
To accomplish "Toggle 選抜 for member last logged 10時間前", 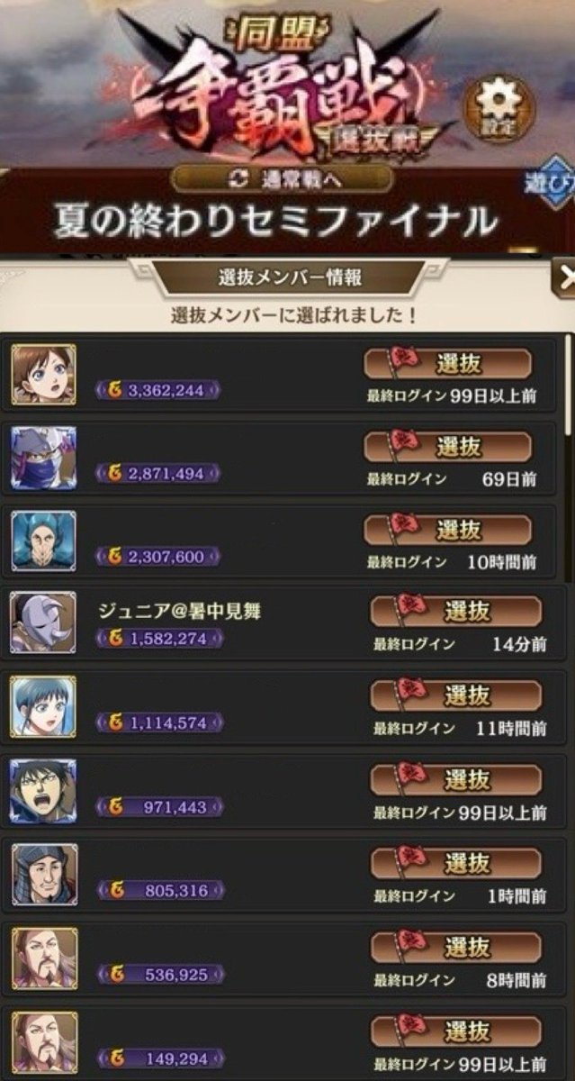I will point(447,531).
